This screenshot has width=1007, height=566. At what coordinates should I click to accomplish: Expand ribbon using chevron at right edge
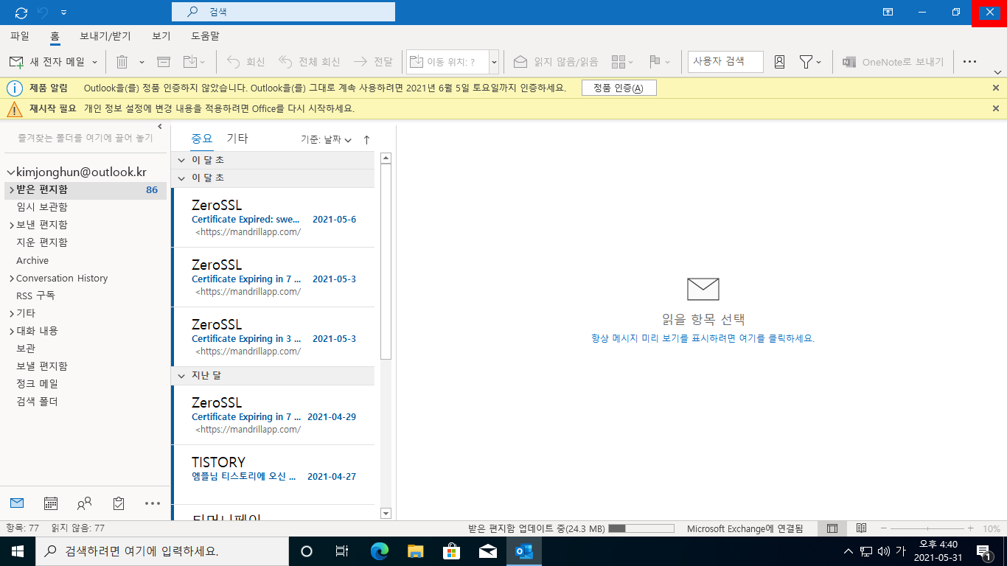pos(997,72)
